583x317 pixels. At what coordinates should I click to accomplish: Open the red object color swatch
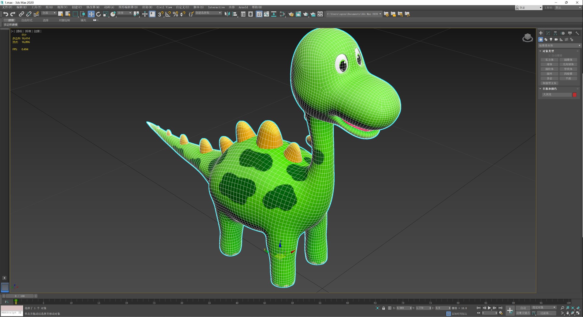(574, 95)
